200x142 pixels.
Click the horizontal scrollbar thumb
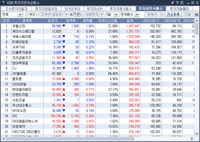(x=70, y=139)
